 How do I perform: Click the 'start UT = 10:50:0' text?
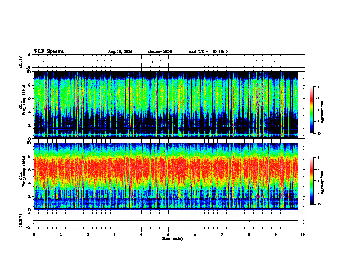[x=208, y=52]
